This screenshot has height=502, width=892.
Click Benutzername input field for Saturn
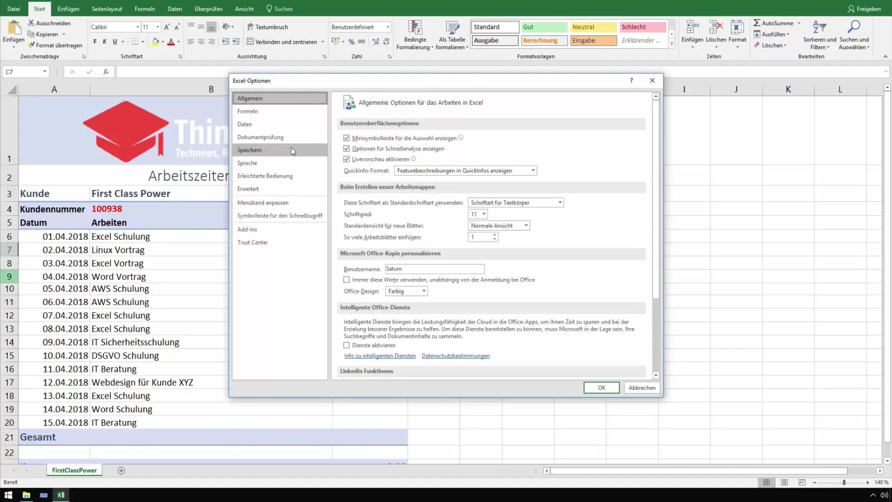coord(434,269)
